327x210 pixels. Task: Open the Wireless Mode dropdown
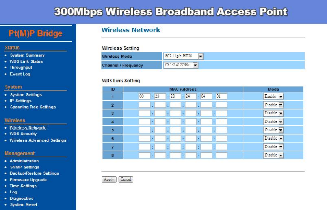184,56
